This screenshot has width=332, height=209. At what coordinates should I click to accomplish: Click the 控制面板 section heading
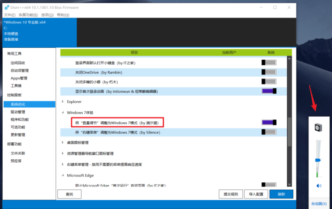[14, 95]
